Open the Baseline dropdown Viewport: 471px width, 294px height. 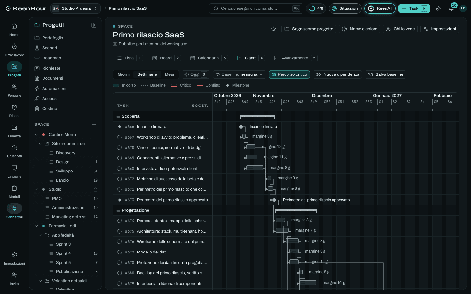[239, 74]
